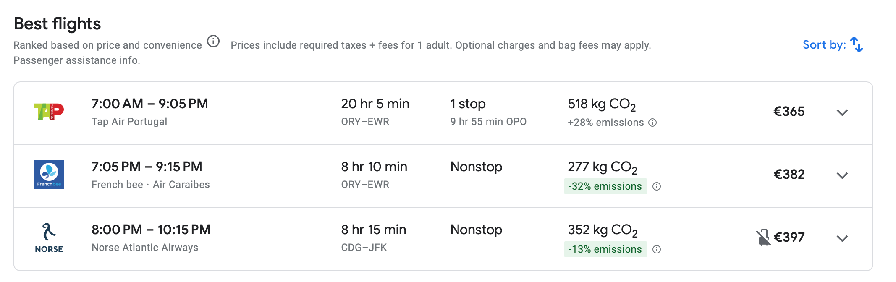This screenshot has height=282, width=896.
Task: Click the -13% emissions green badge
Action: point(605,249)
